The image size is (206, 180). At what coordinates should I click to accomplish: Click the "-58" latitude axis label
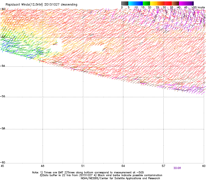coord(3,128)
